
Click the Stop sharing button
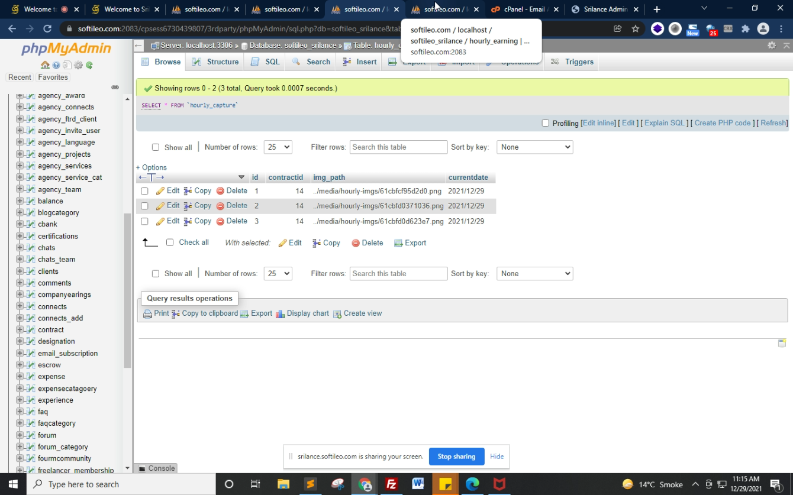tap(456, 457)
